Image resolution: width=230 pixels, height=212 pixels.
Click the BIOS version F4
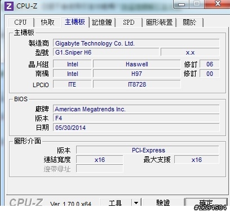point(136,118)
